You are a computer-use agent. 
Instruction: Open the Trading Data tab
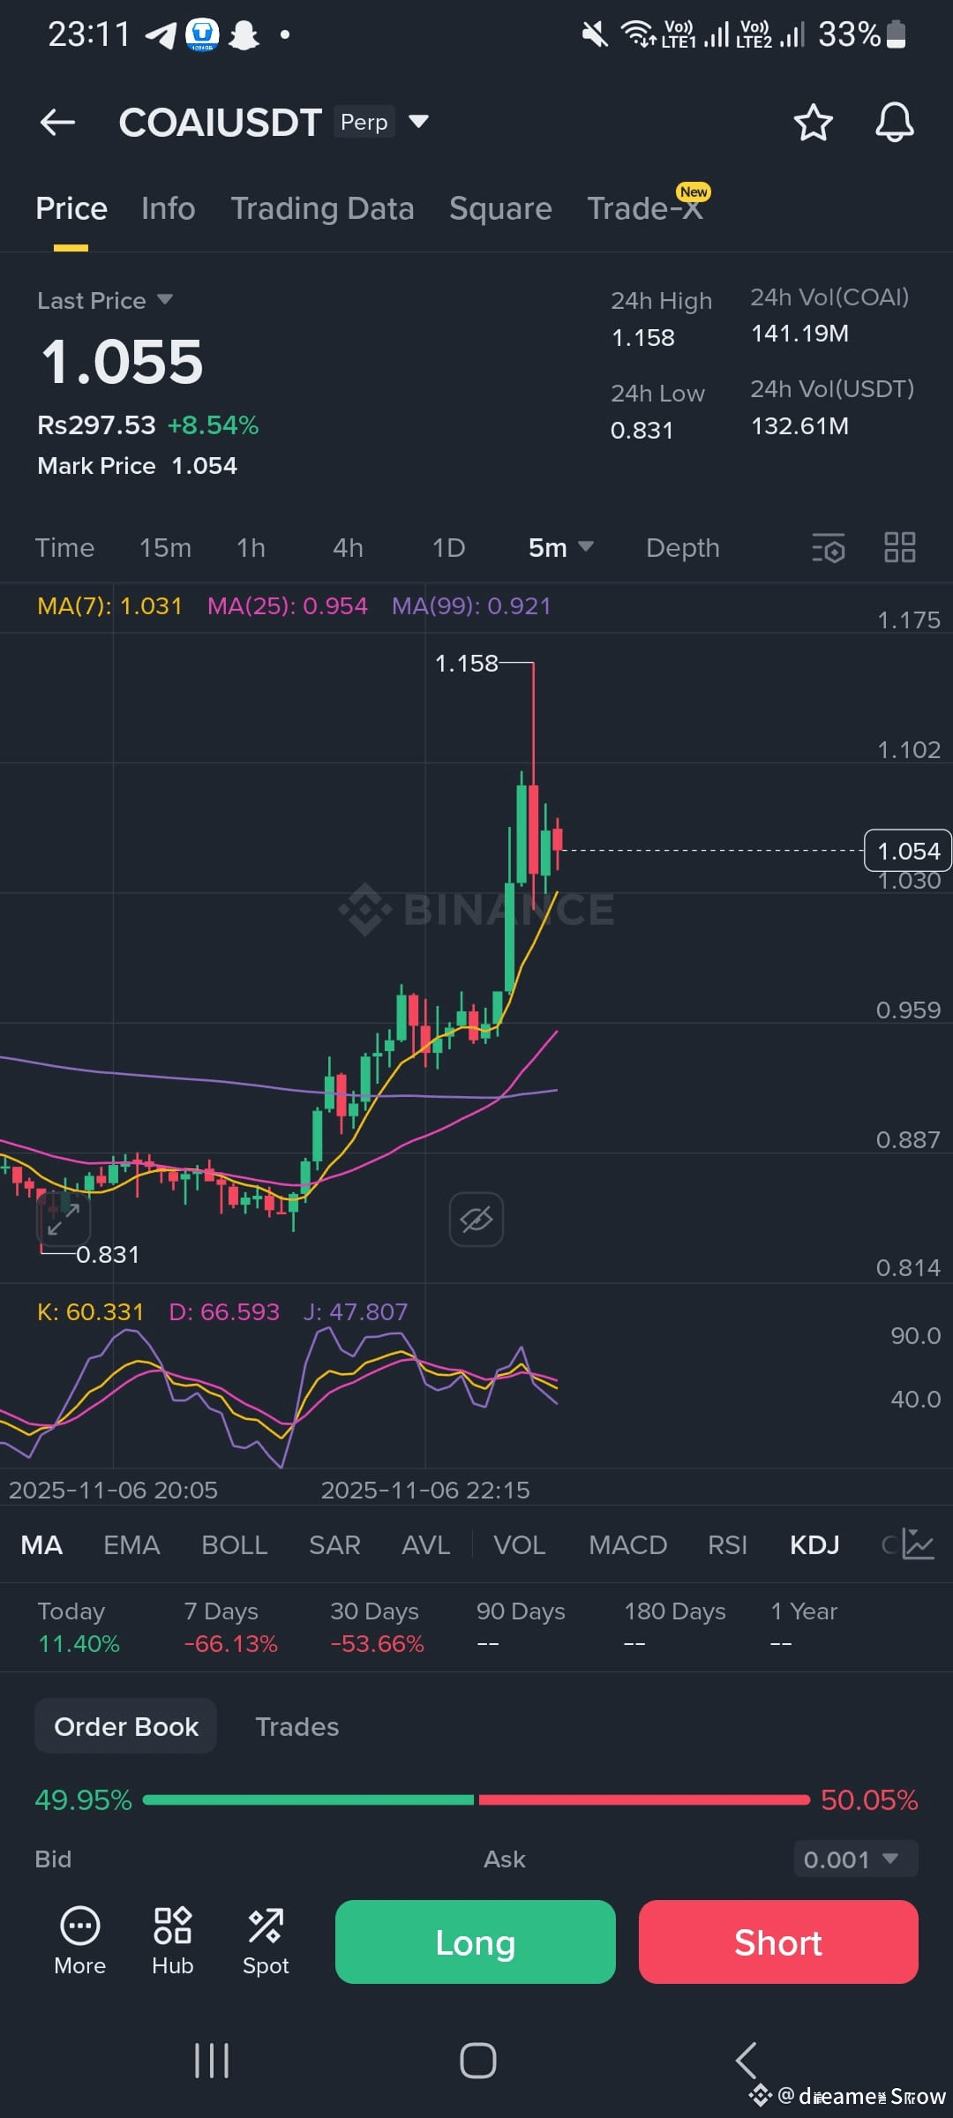click(322, 208)
